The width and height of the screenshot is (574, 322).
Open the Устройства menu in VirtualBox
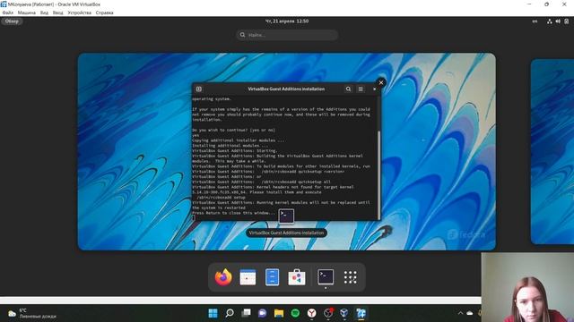click(80, 13)
